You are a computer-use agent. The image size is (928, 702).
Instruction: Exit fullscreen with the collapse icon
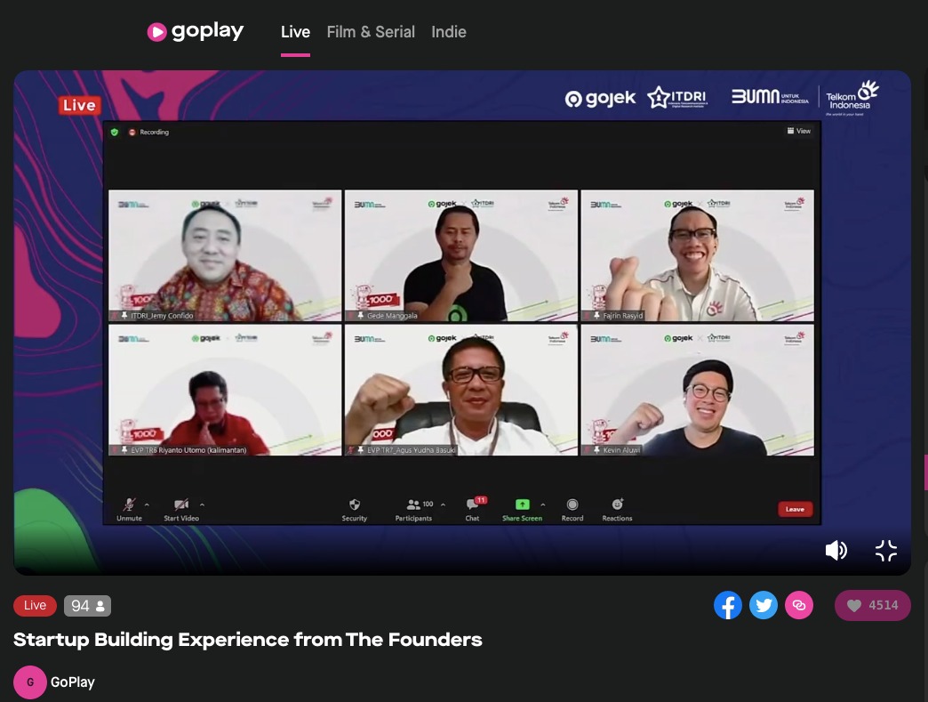coord(886,551)
